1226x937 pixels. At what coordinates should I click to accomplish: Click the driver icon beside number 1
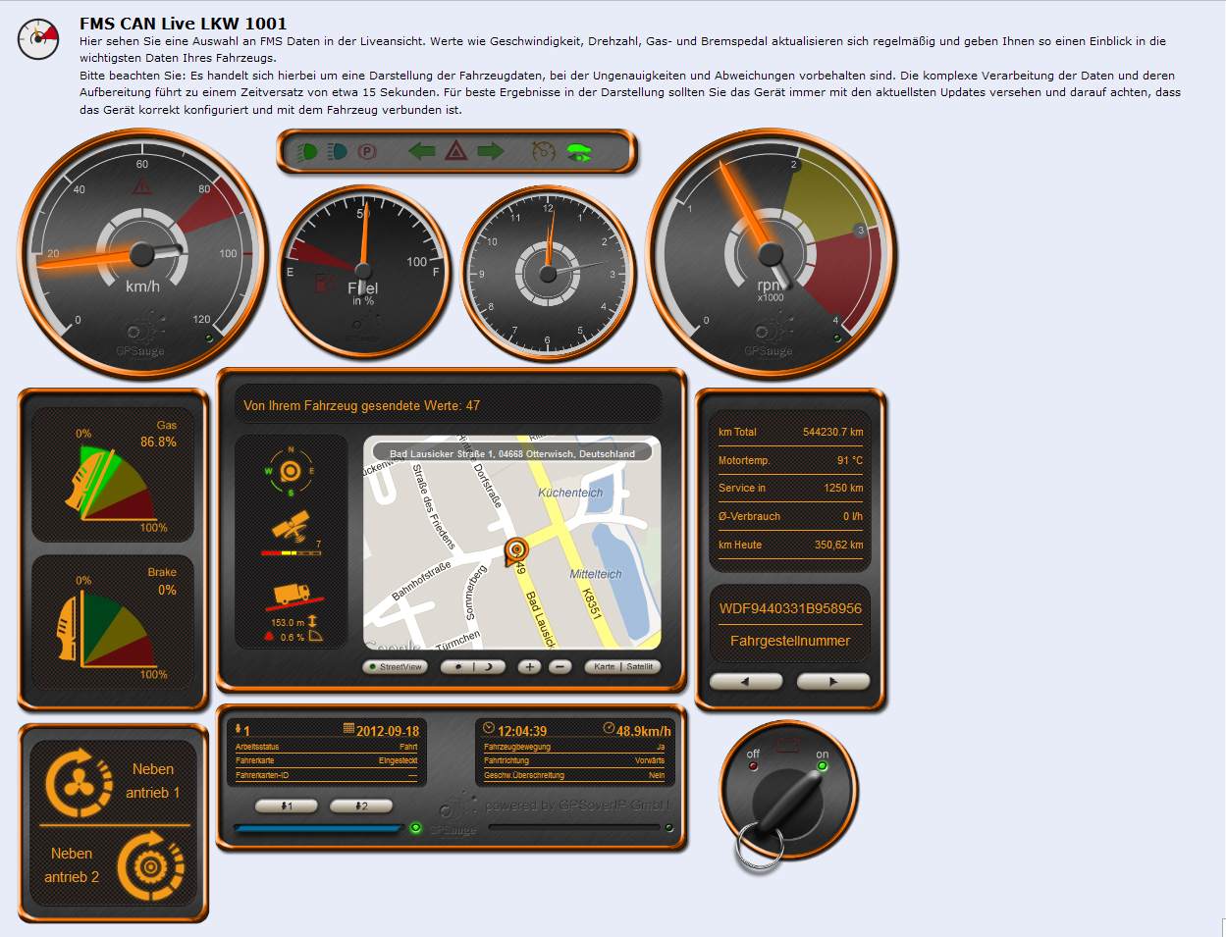[x=239, y=730]
